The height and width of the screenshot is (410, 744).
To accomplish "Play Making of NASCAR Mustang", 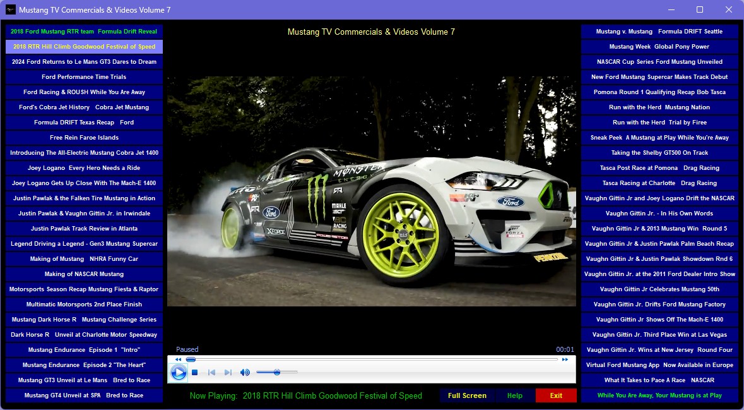I will coord(84,274).
